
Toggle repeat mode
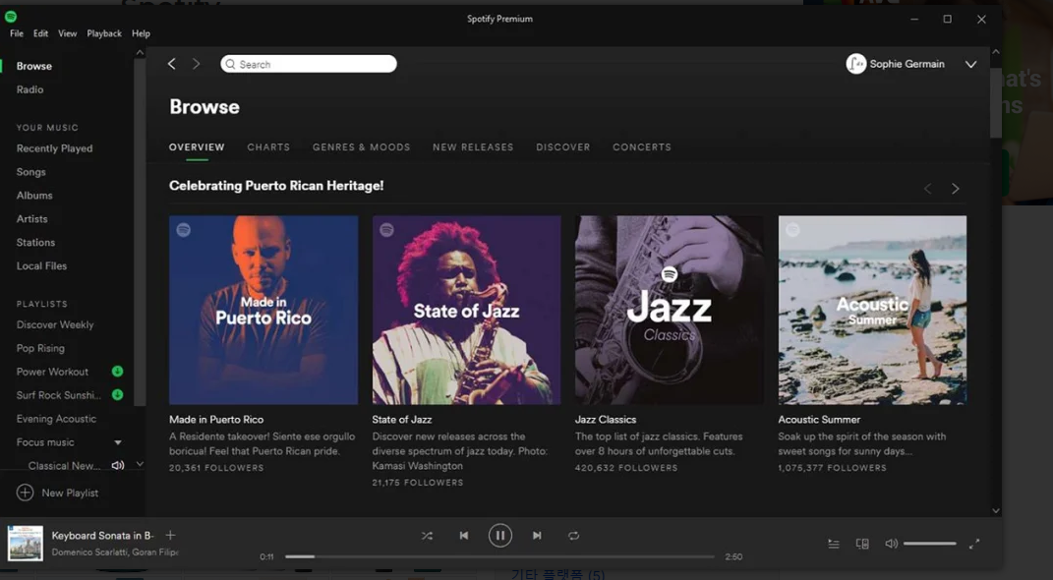click(x=573, y=536)
